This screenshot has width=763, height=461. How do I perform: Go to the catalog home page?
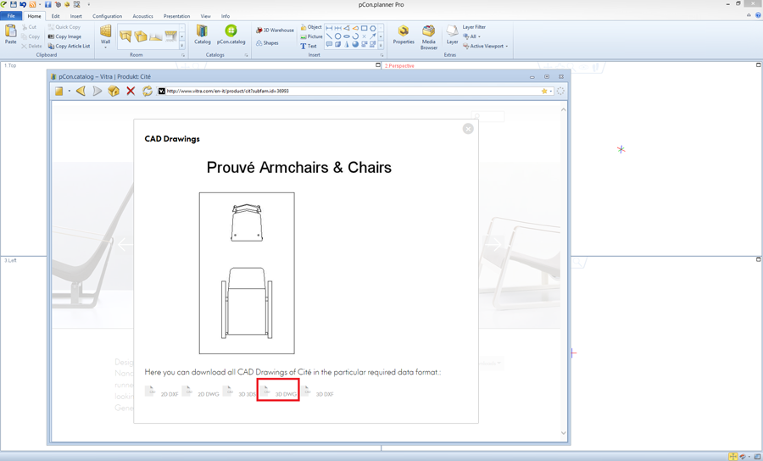pyautogui.click(x=114, y=91)
